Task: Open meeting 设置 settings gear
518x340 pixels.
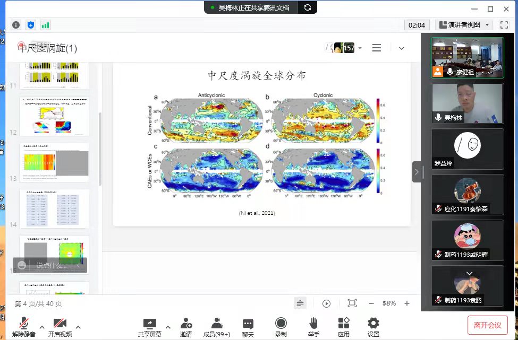Action: tap(373, 324)
